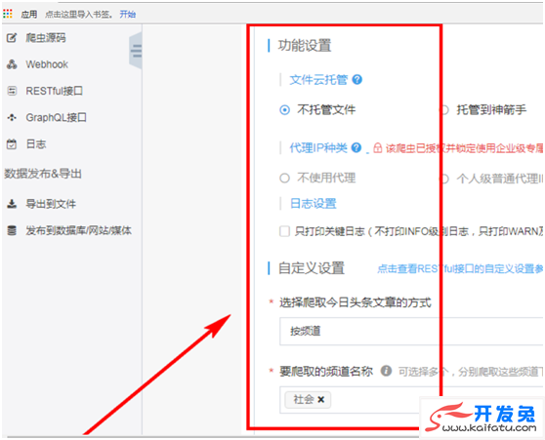Image resolution: width=545 pixels, height=440 pixels.
Task: Click the GraphQL接口 icon
Action: (x=12, y=117)
